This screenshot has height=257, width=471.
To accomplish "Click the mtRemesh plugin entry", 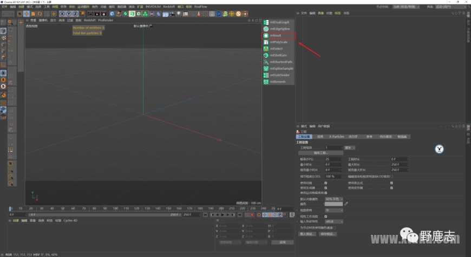I will pyautogui.click(x=278, y=82).
